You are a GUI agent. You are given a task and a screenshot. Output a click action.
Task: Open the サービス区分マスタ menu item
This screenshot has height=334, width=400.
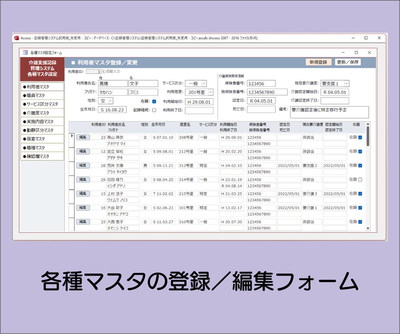[x=42, y=104]
